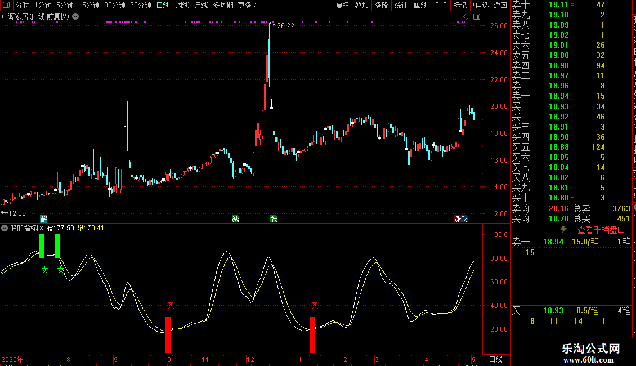Click the 买十 price 18.80

(558, 198)
